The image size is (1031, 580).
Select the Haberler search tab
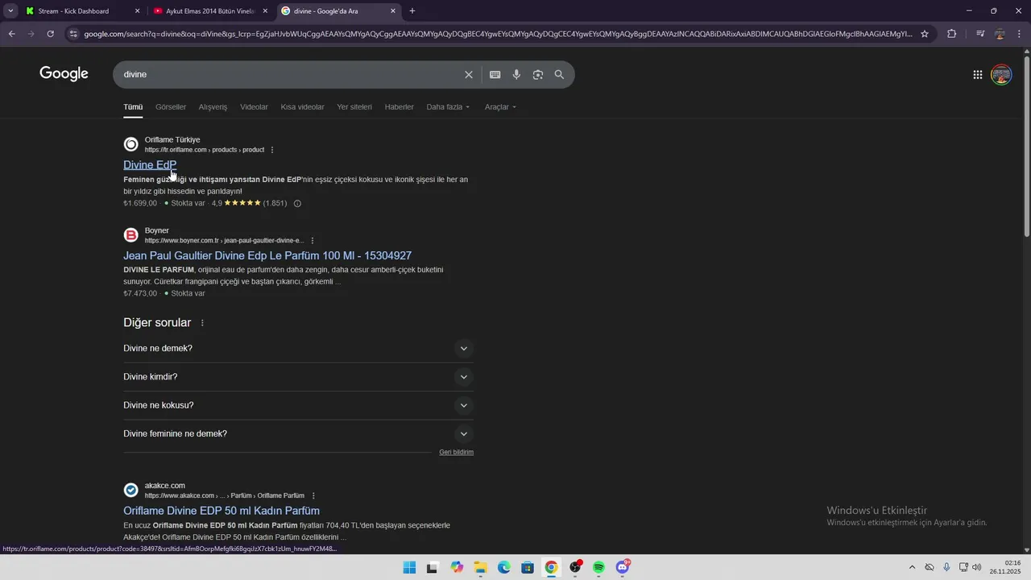click(x=400, y=107)
